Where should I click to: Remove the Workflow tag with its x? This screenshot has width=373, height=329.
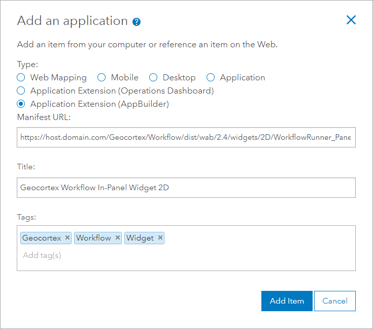pos(118,238)
